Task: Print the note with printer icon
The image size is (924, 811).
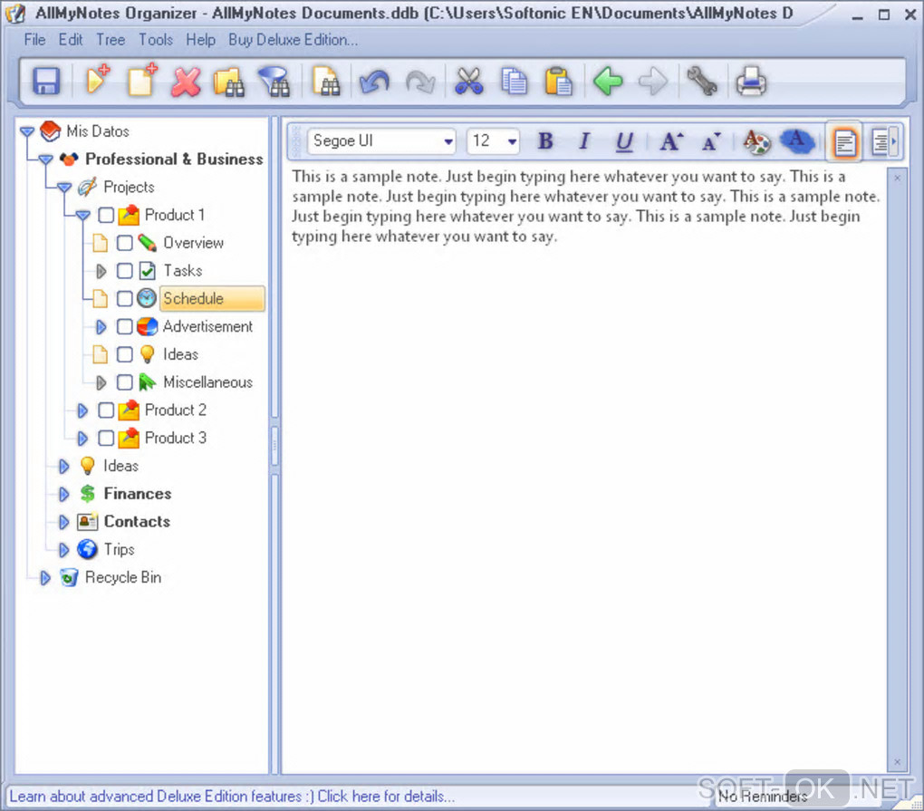Action: tap(751, 82)
